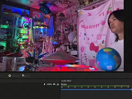The width and height of the screenshot is (132, 99).
Task: Open source Properties via gear button
Action: point(14,76)
